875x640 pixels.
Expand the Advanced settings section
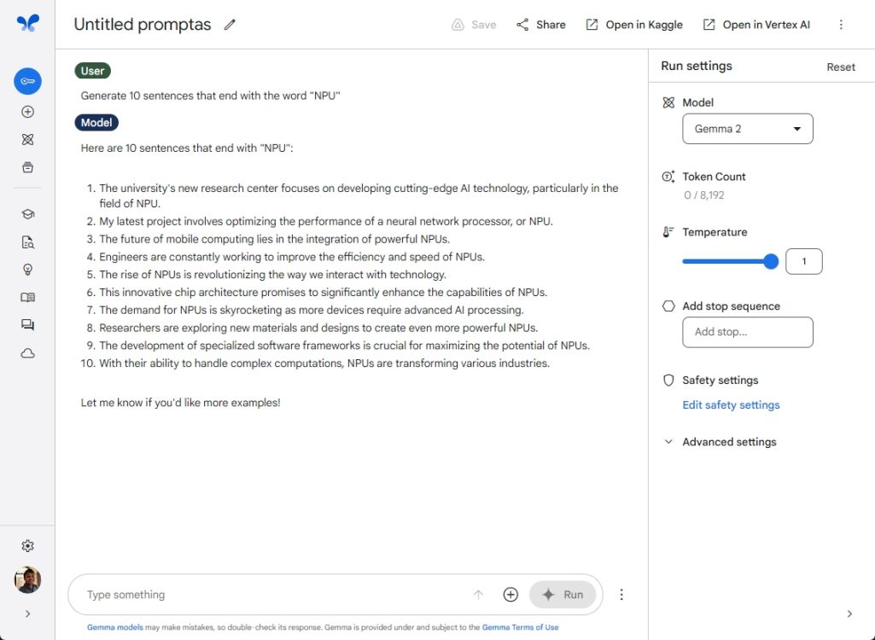click(728, 441)
